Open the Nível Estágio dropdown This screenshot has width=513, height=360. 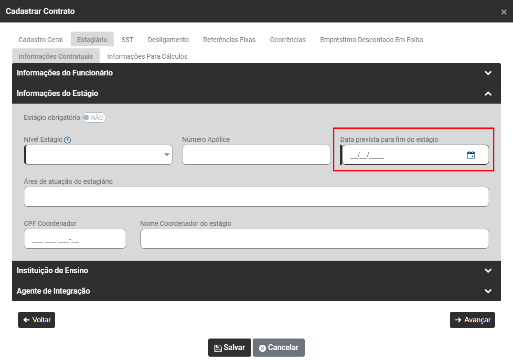coord(98,155)
